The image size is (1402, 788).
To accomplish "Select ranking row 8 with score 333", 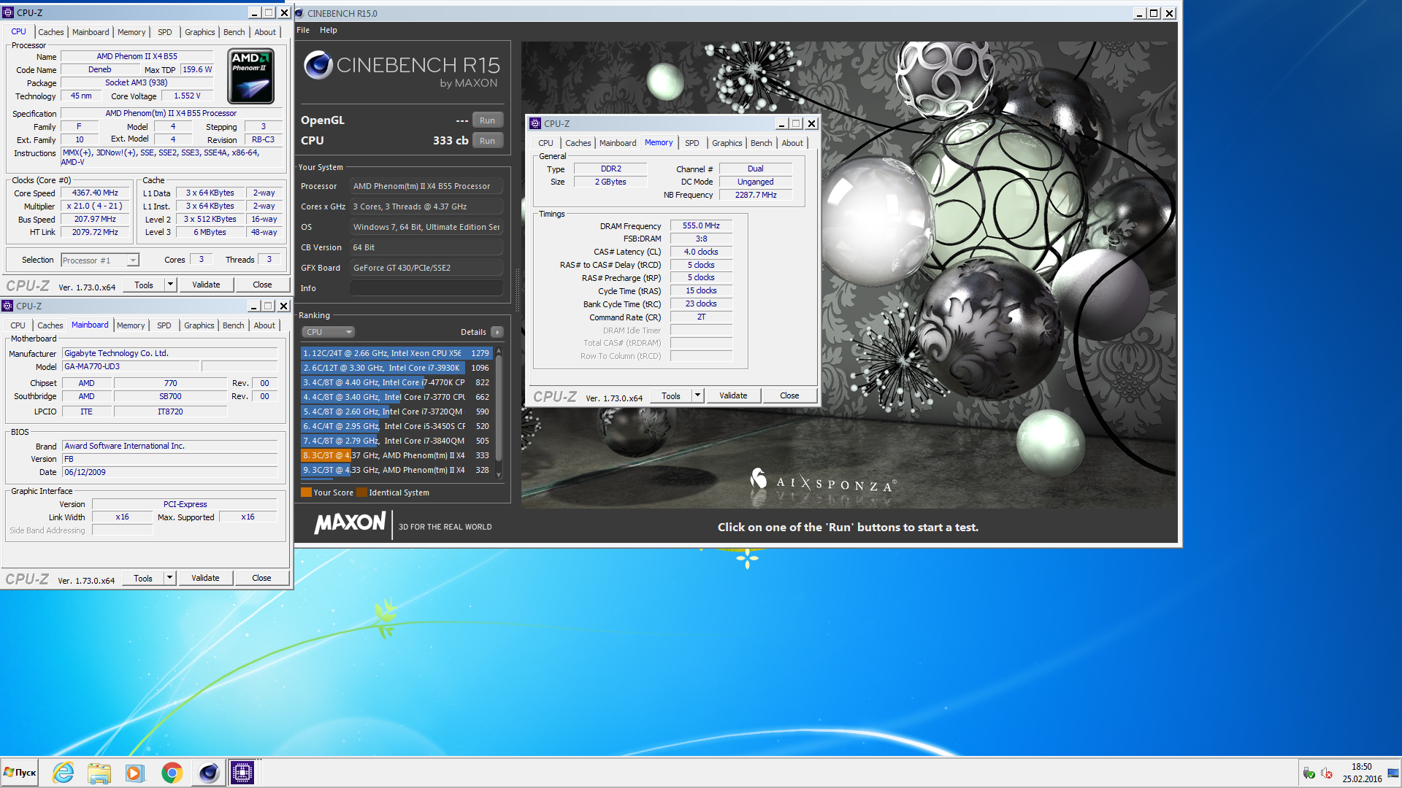I will pyautogui.click(x=396, y=455).
